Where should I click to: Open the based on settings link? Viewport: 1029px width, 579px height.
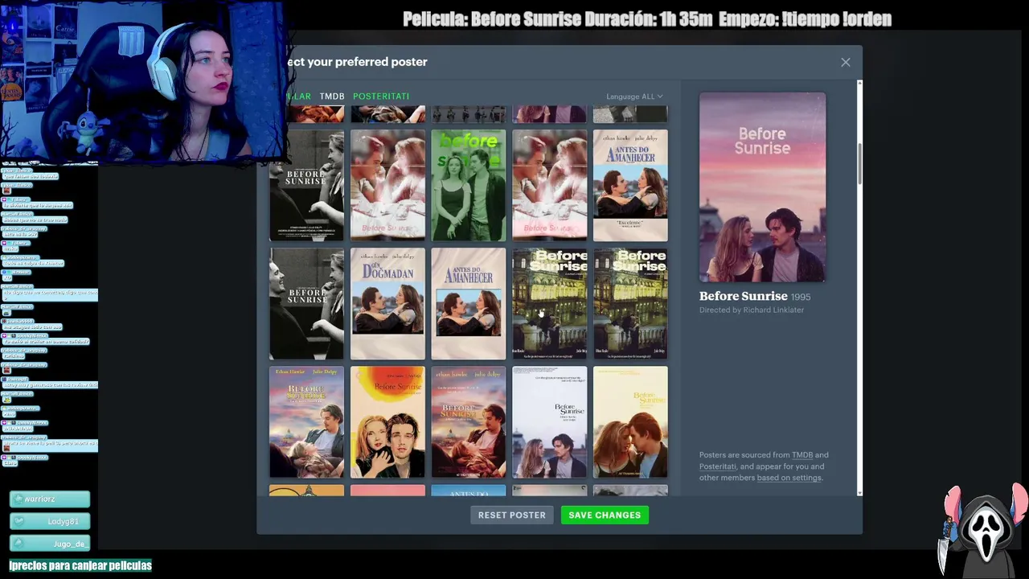(789, 478)
